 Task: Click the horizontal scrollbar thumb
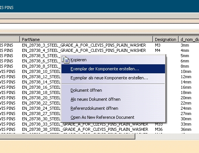[x=67, y=136]
